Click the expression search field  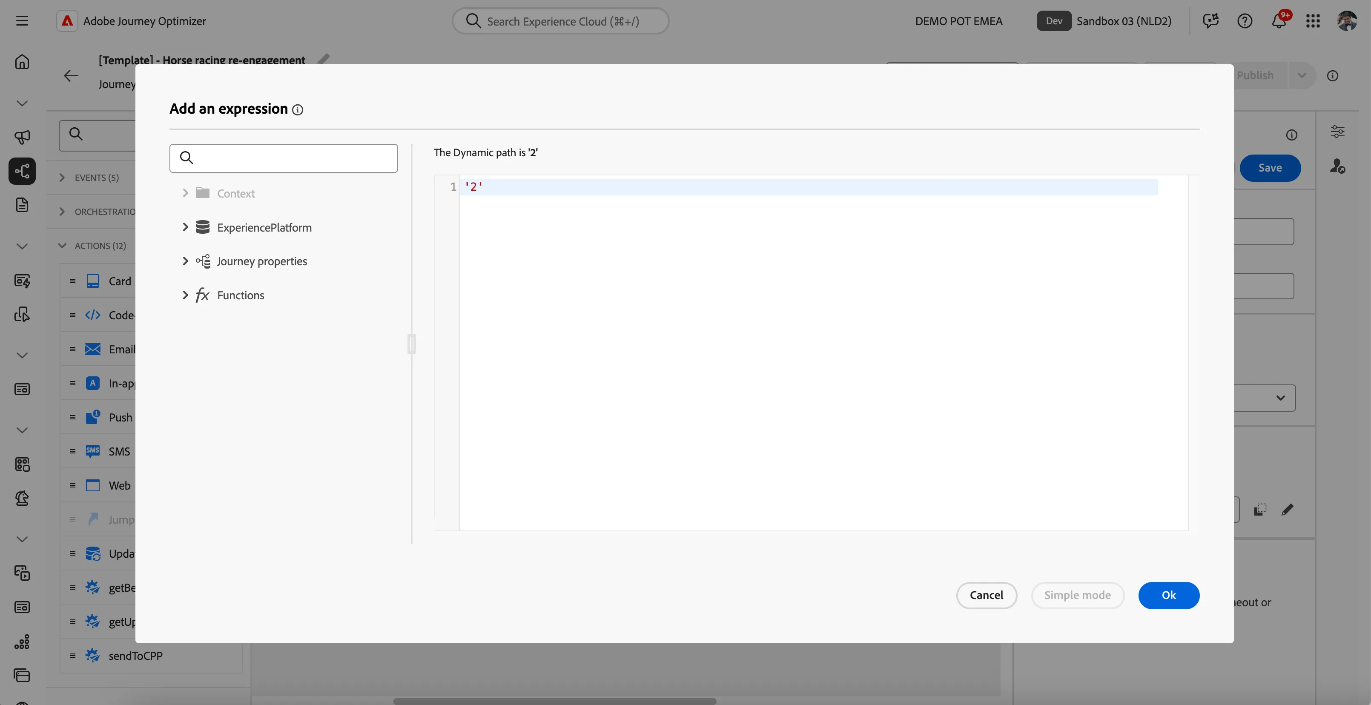coord(283,158)
